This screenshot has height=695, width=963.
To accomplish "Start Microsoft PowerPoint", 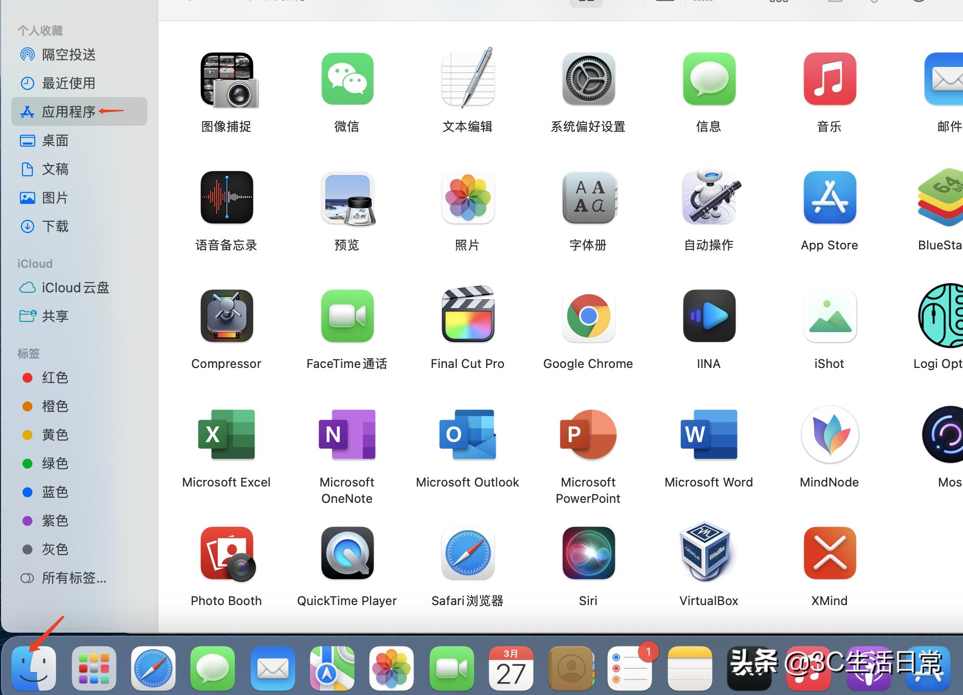I will [x=588, y=434].
